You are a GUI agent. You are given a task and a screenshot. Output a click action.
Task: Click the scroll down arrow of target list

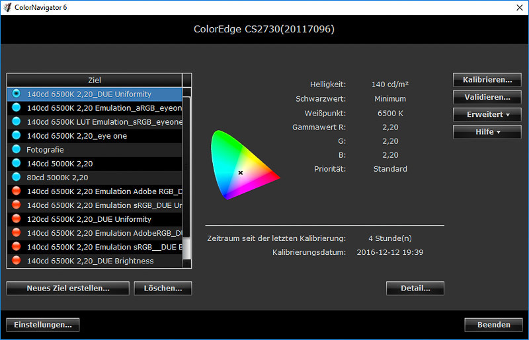click(x=186, y=263)
